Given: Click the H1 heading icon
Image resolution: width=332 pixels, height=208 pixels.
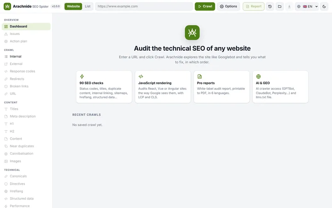Looking at the screenshot, I should tap(6, 124).
